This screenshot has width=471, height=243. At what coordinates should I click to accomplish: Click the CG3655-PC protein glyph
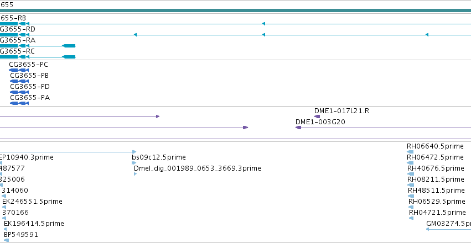(x=19, y=70)
